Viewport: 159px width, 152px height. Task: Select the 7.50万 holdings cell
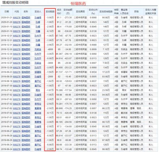click(x=106, y=63)
